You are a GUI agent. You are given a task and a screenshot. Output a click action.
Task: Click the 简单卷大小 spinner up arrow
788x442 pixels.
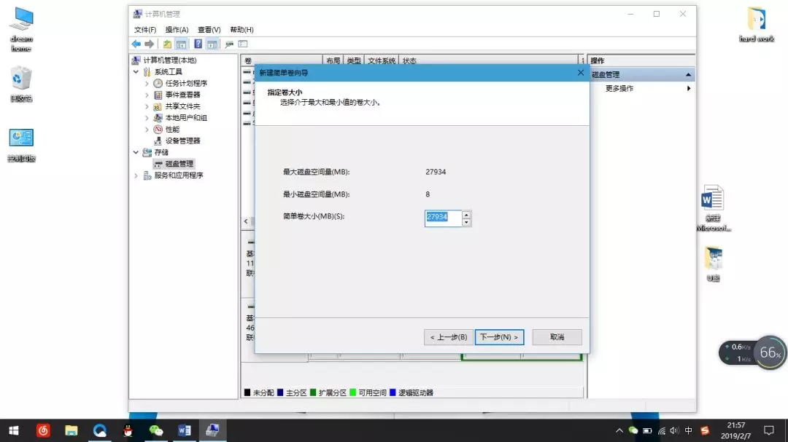pos(466,214)
